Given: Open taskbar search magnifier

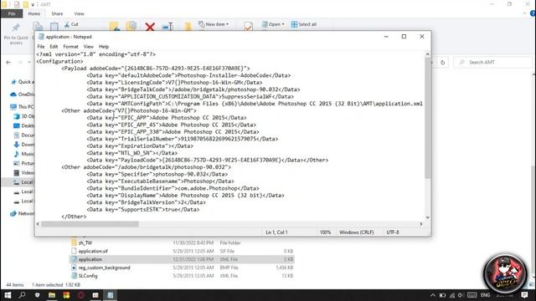Looking at the screenshot, I should tap(23, 295).
